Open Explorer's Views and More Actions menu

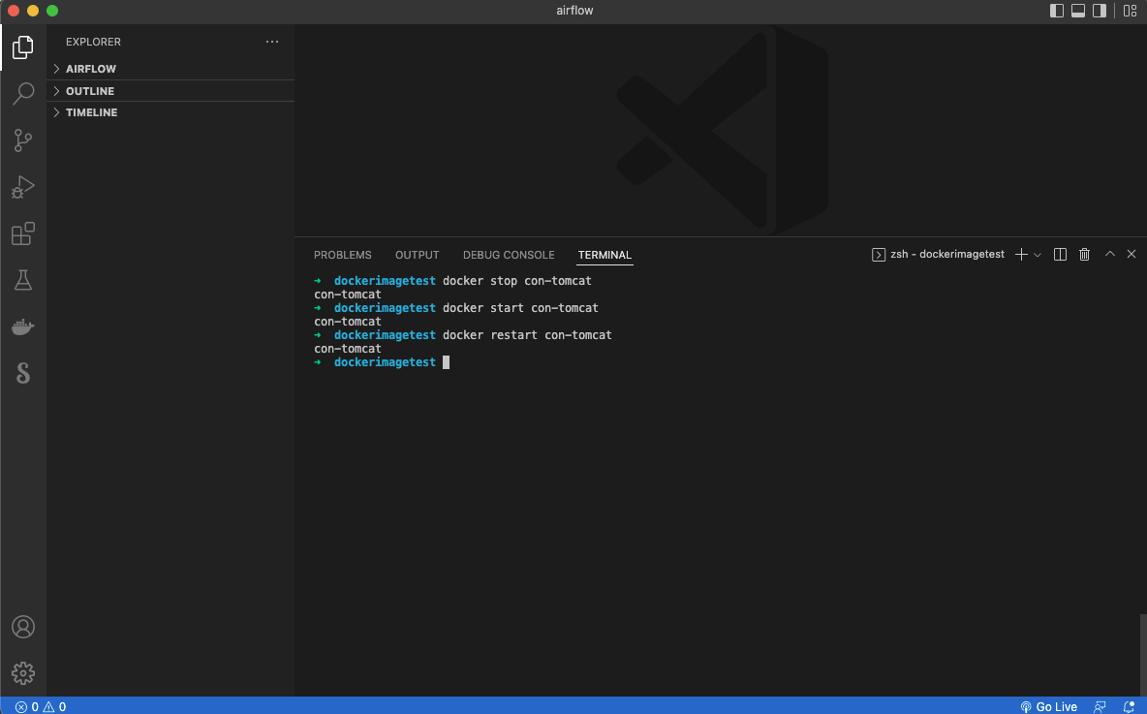coord(272,42)
